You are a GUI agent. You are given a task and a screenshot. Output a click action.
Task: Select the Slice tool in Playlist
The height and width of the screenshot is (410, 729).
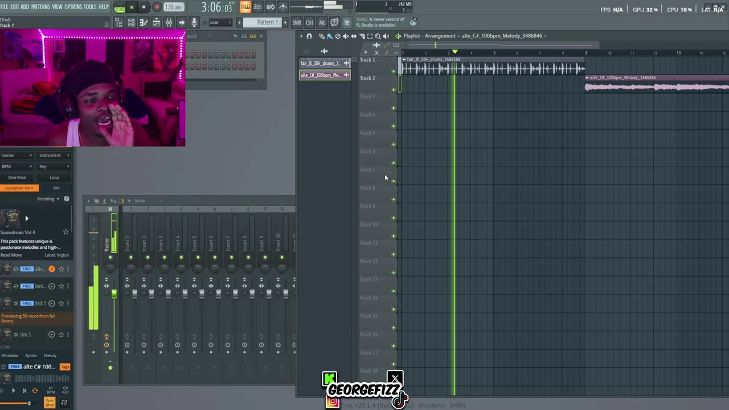(x=361, y=36)
